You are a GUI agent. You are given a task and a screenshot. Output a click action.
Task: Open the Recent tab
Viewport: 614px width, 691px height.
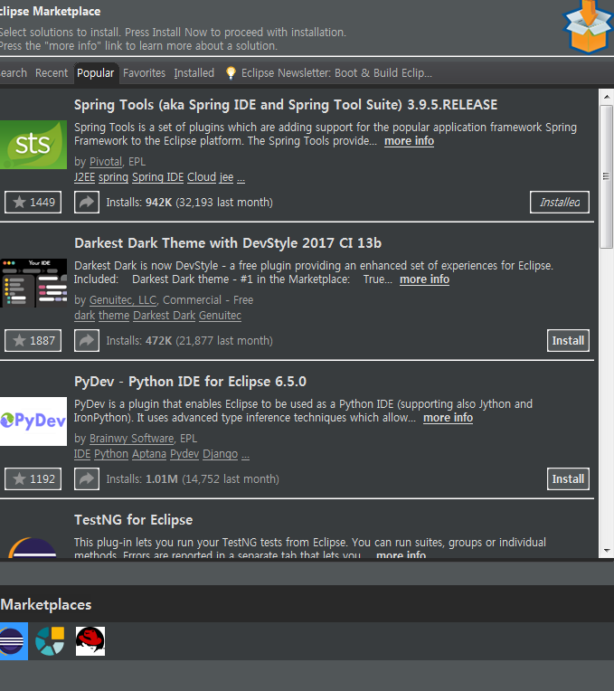[x=52, y=73]
